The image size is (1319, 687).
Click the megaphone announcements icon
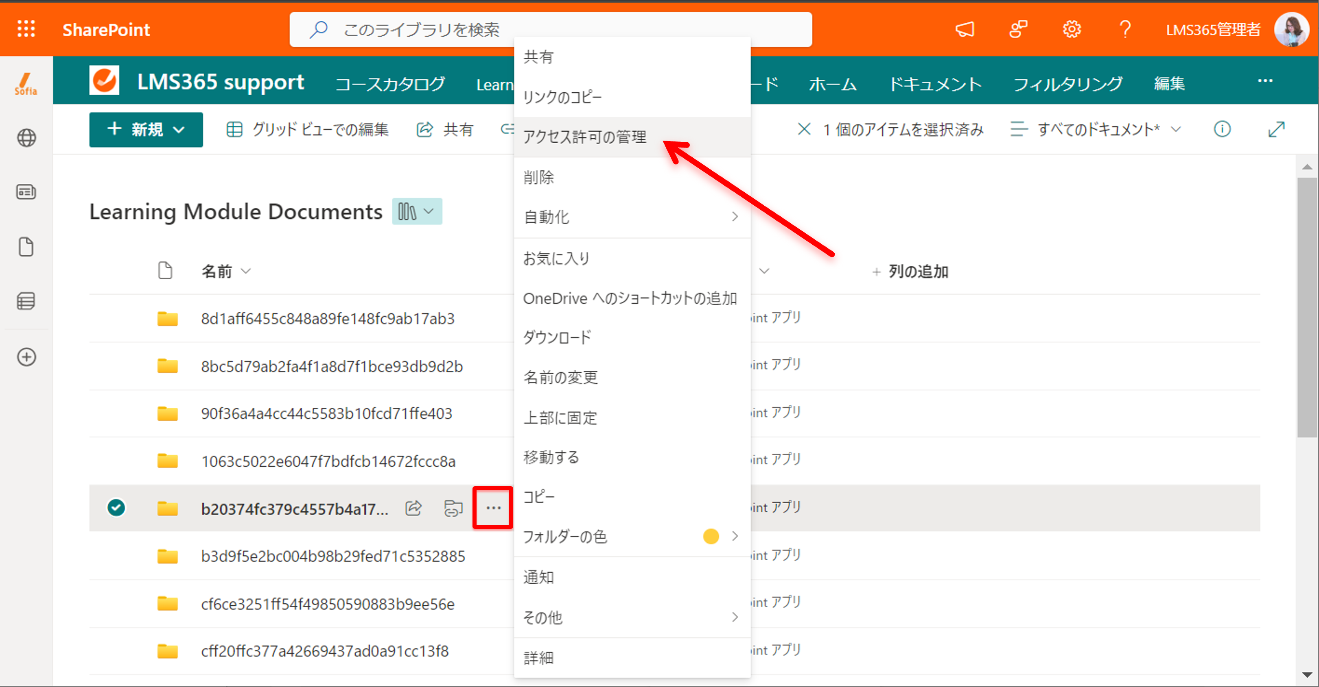tap(965, 29)
